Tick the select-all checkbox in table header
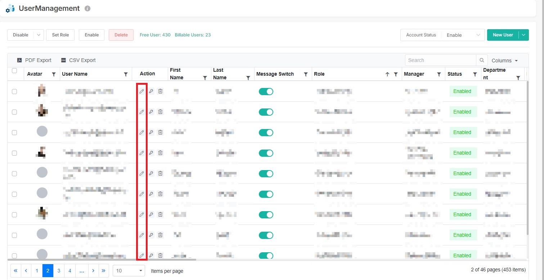 [14, 71]
